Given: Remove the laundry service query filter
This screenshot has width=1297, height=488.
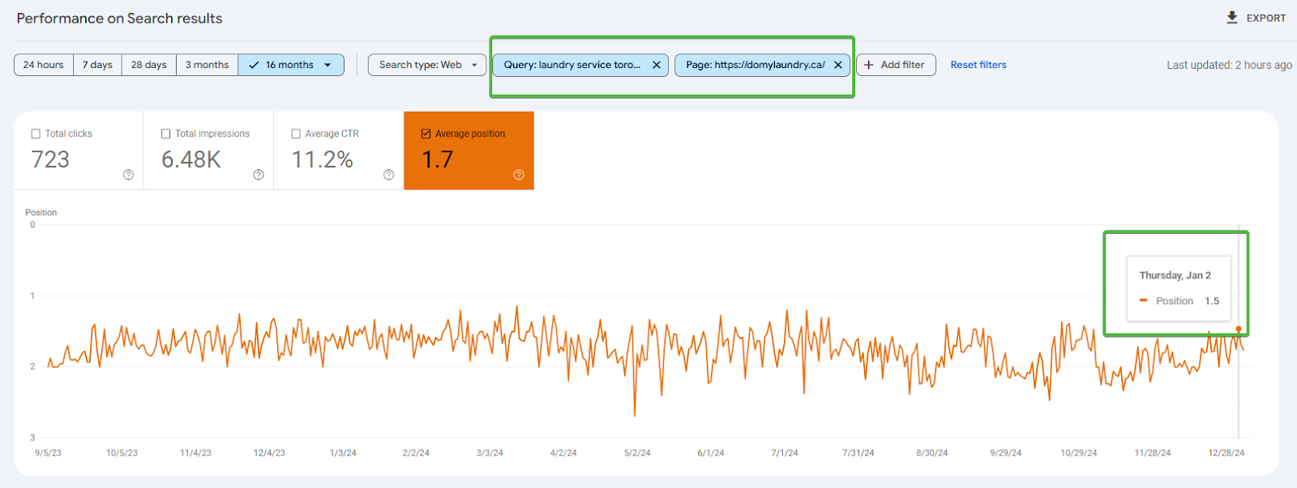Looking at the screenshot, I should pyautogui.click(x=657, y=65).
